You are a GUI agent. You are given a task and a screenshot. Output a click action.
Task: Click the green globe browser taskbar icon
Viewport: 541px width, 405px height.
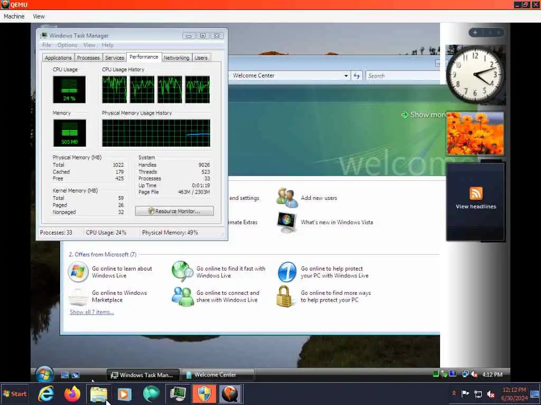(x=151, y=394)
